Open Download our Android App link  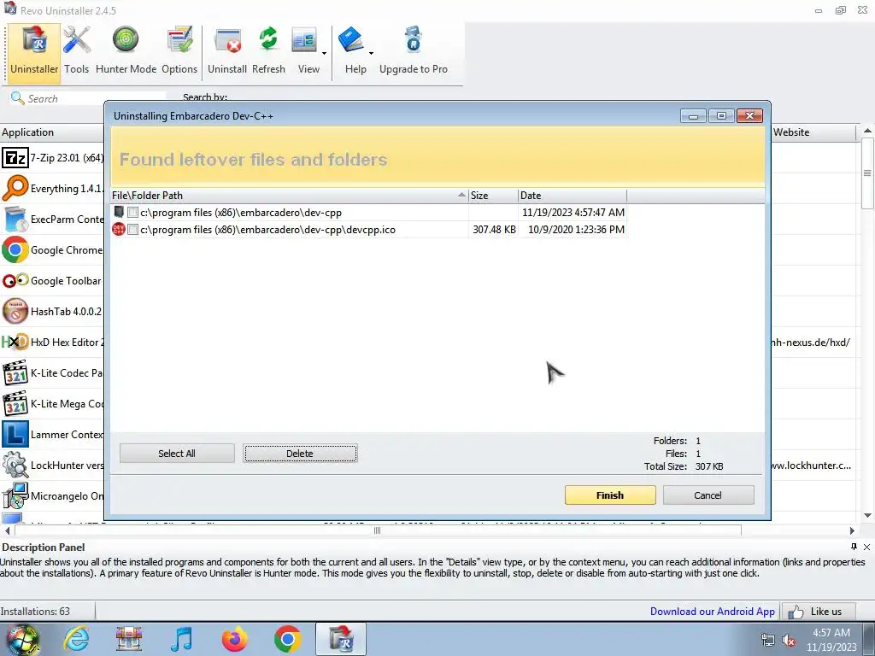(712, 612)
